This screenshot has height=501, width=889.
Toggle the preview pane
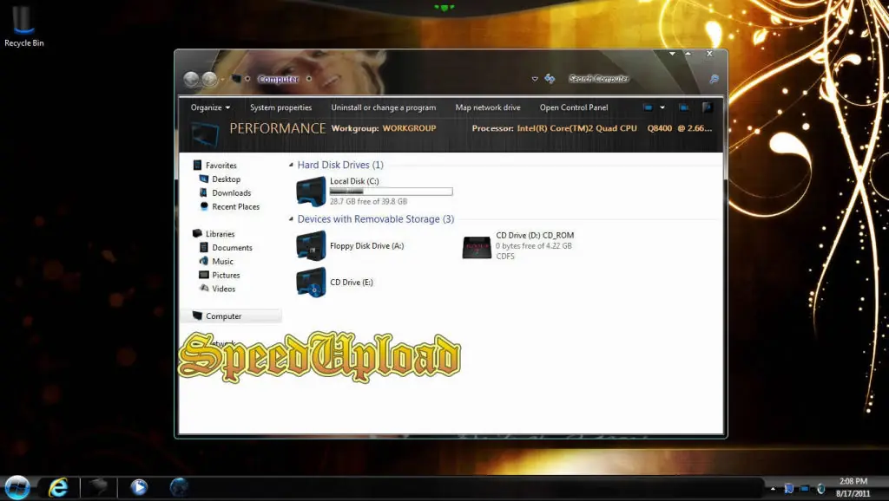click(684, 107)
